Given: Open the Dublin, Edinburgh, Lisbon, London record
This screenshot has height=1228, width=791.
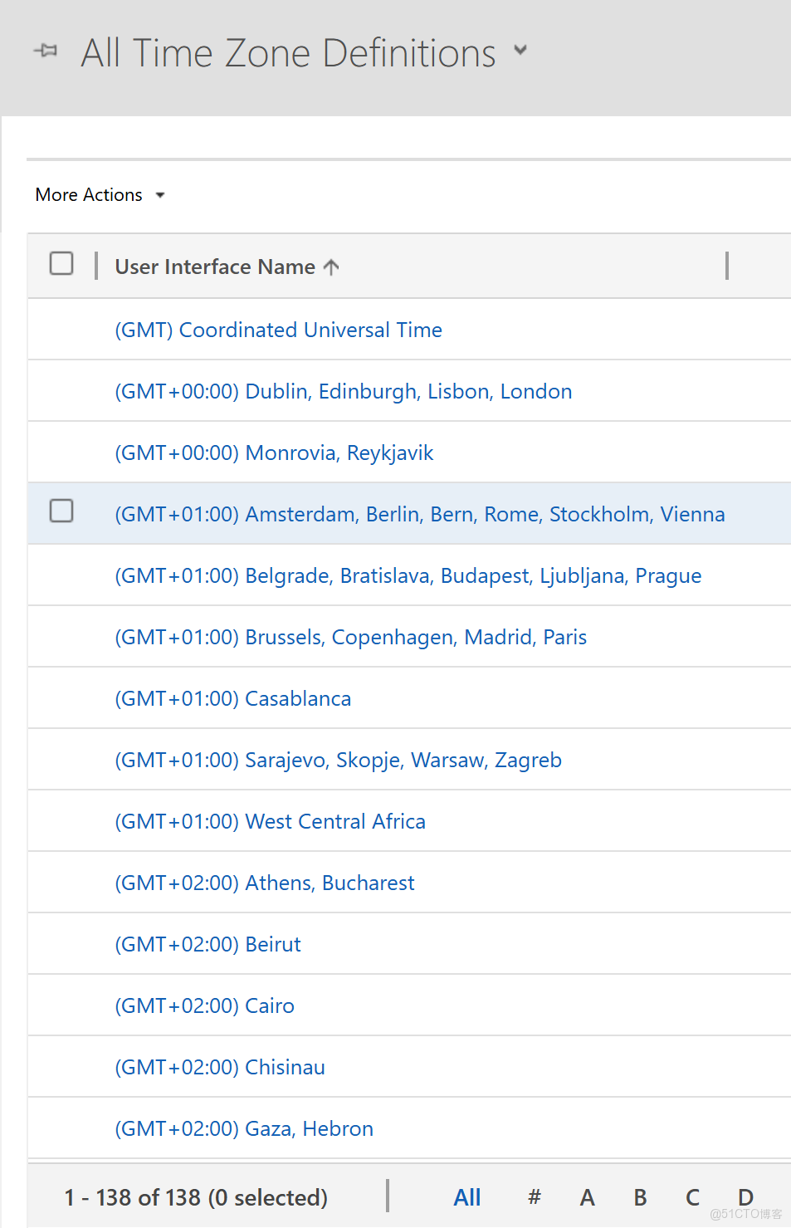Looking at the screenshot, I should (343, 392).
